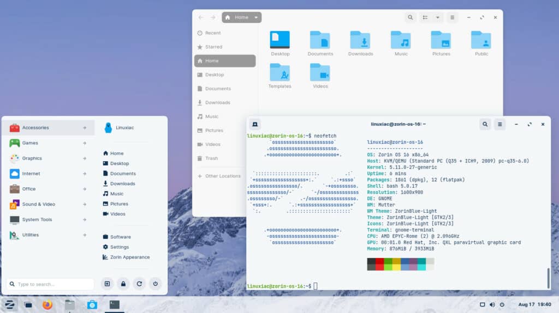Screen dimensions: 559x313
Task: Open the Internet category
Action: (x=49, y=174)
